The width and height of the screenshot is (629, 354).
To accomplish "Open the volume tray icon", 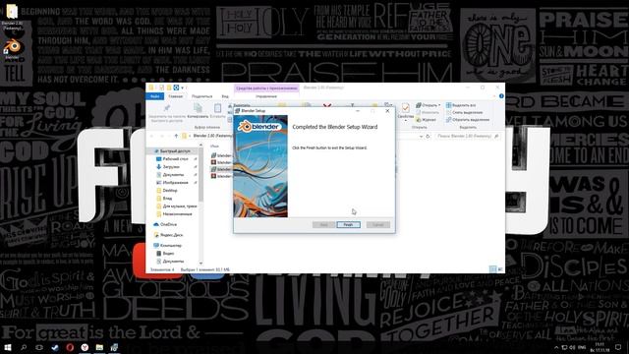I will 572,347.
